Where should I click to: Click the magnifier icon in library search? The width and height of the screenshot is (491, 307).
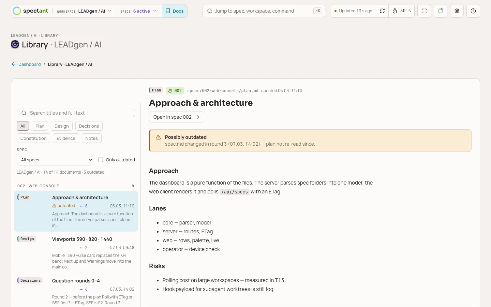coord(24,113)
